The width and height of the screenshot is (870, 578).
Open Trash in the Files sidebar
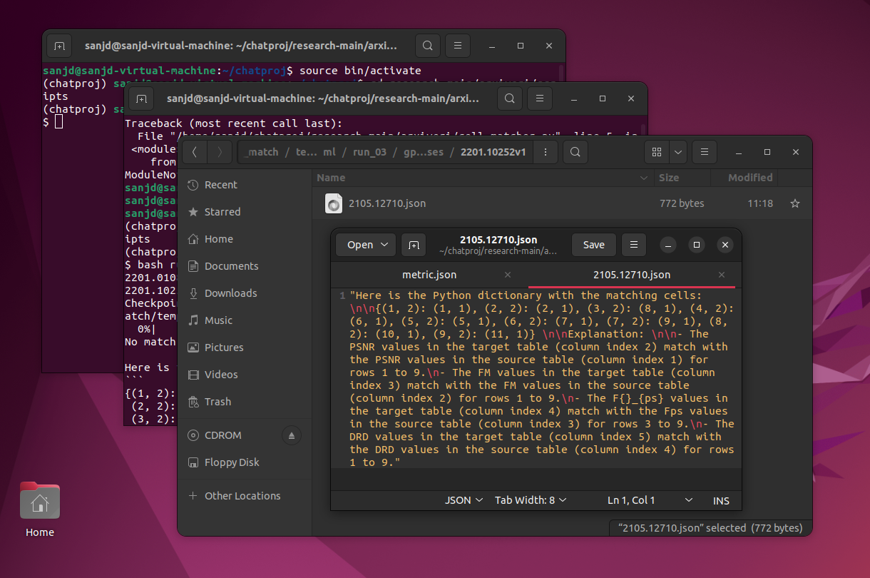point(245,402)
